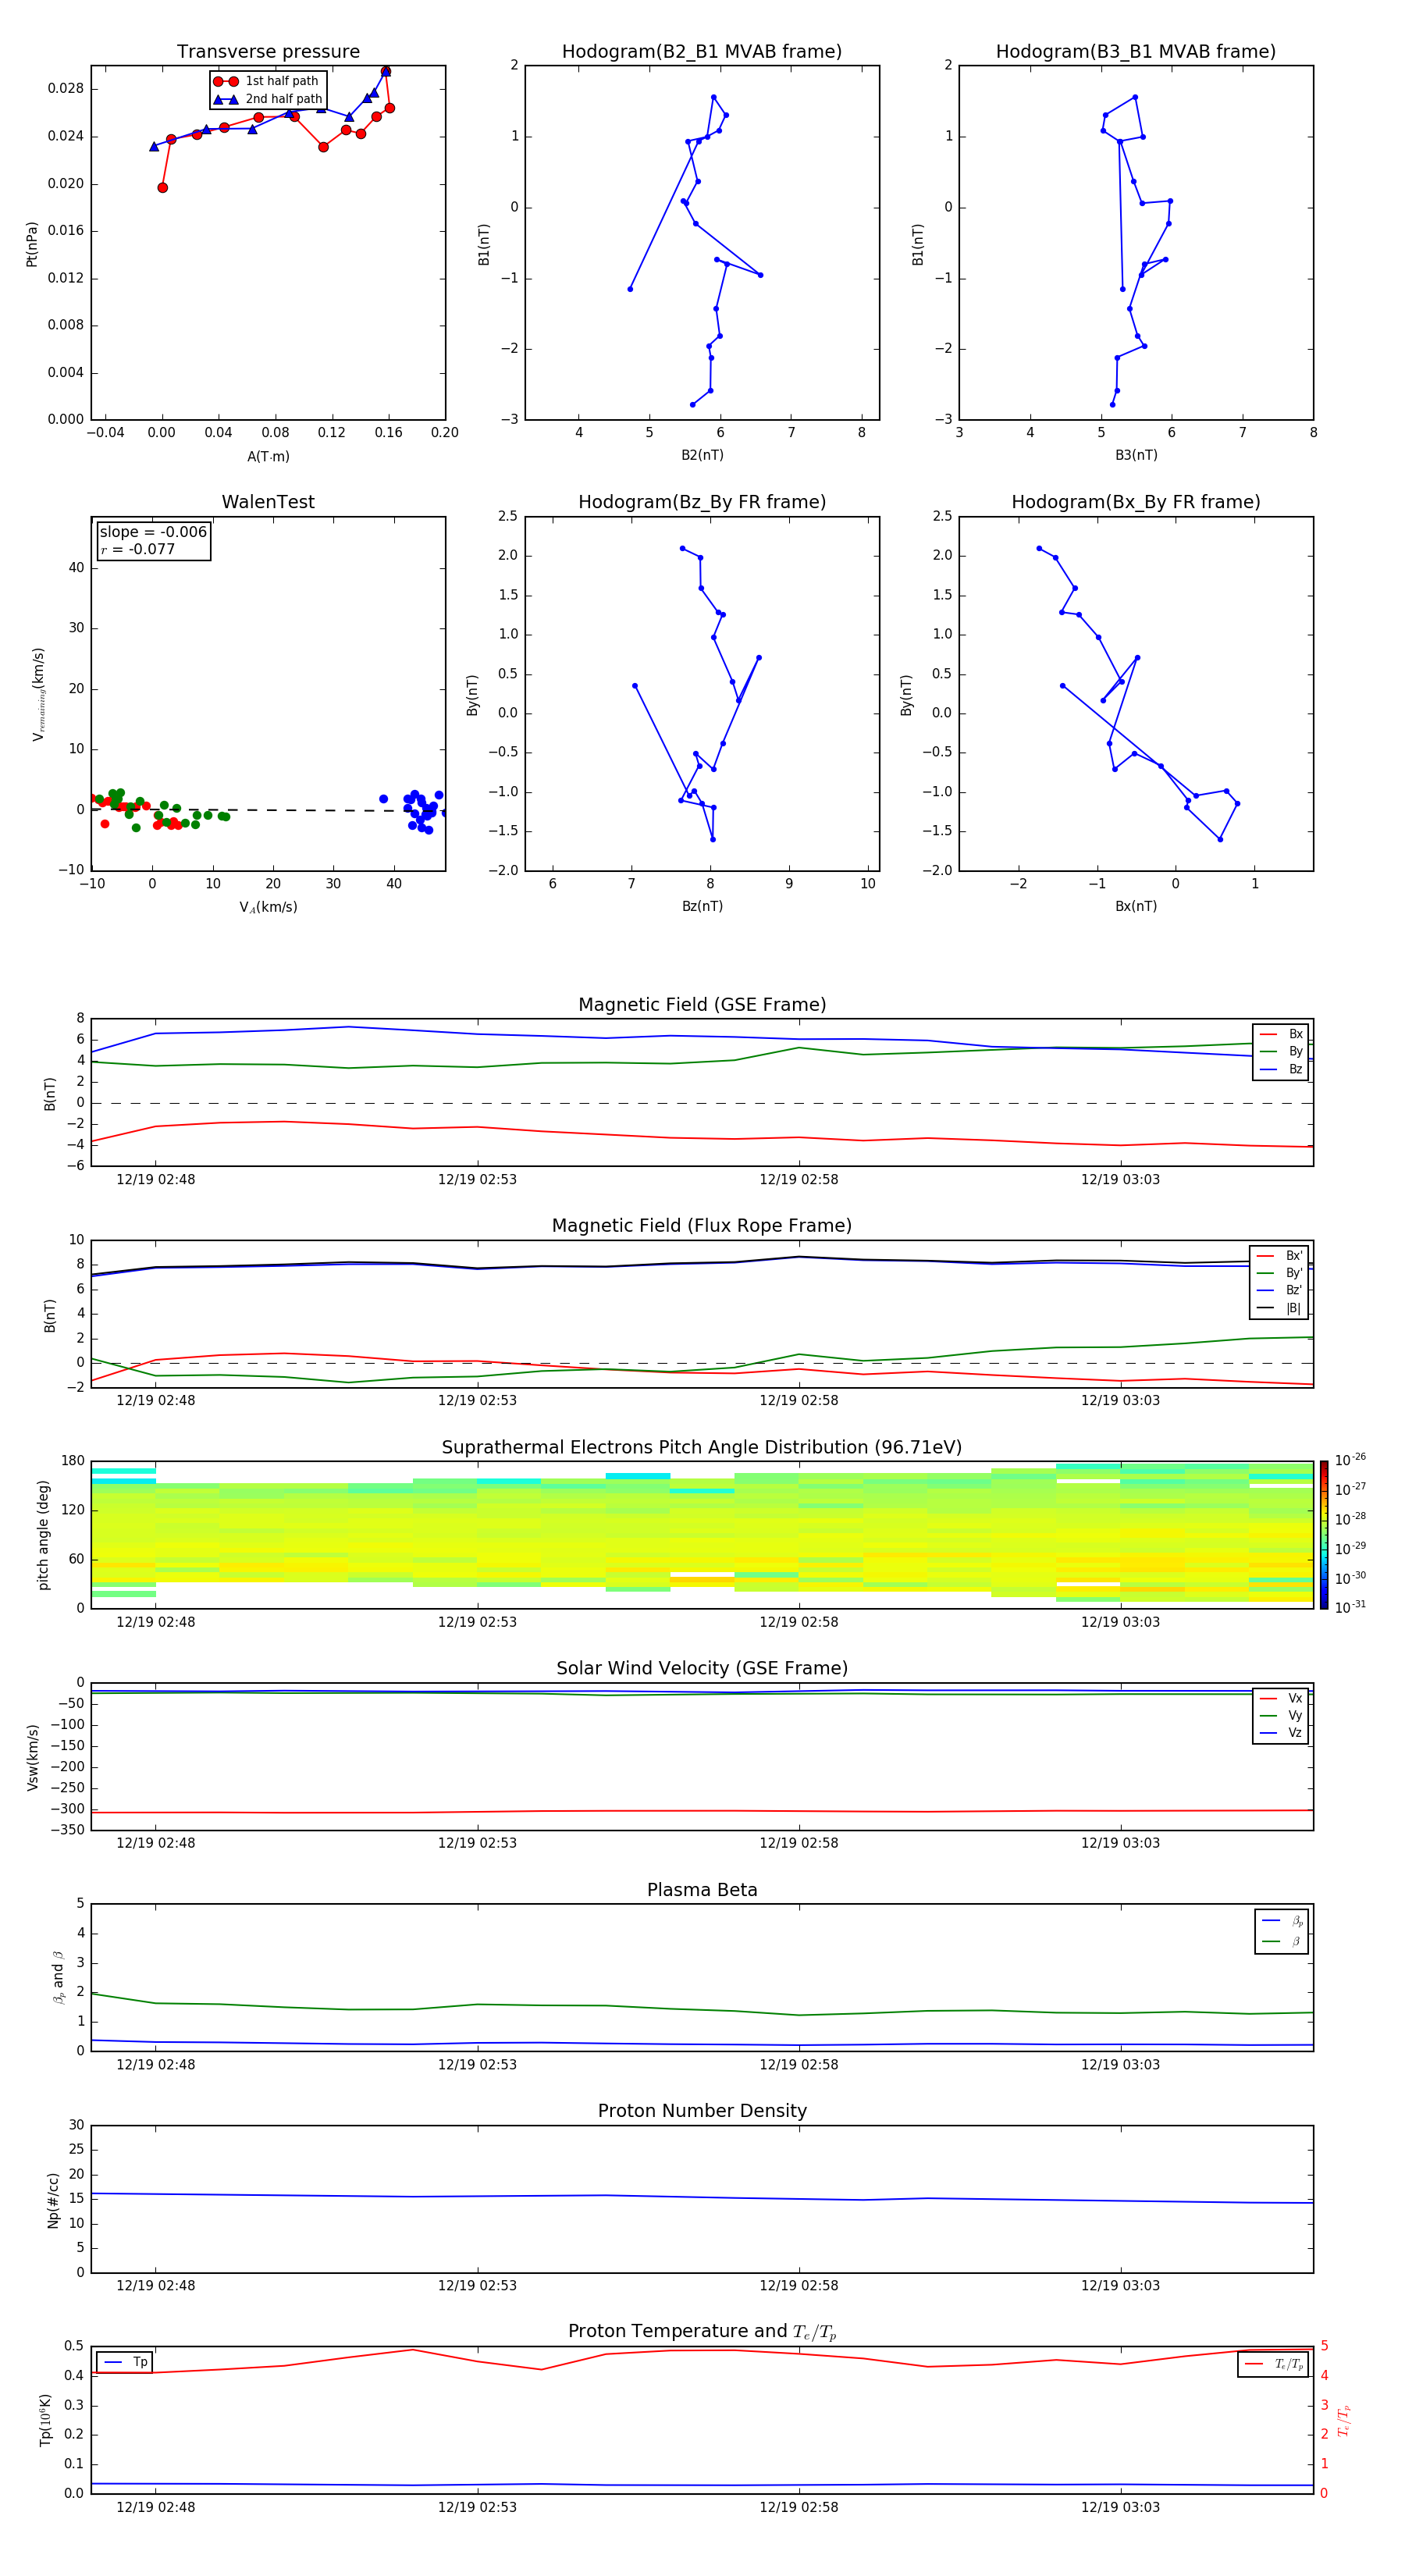The height and width of the screenshot is (2576, 1405).
Task: Click the 'WalenTest' plot title
Action: coord(268,502)
